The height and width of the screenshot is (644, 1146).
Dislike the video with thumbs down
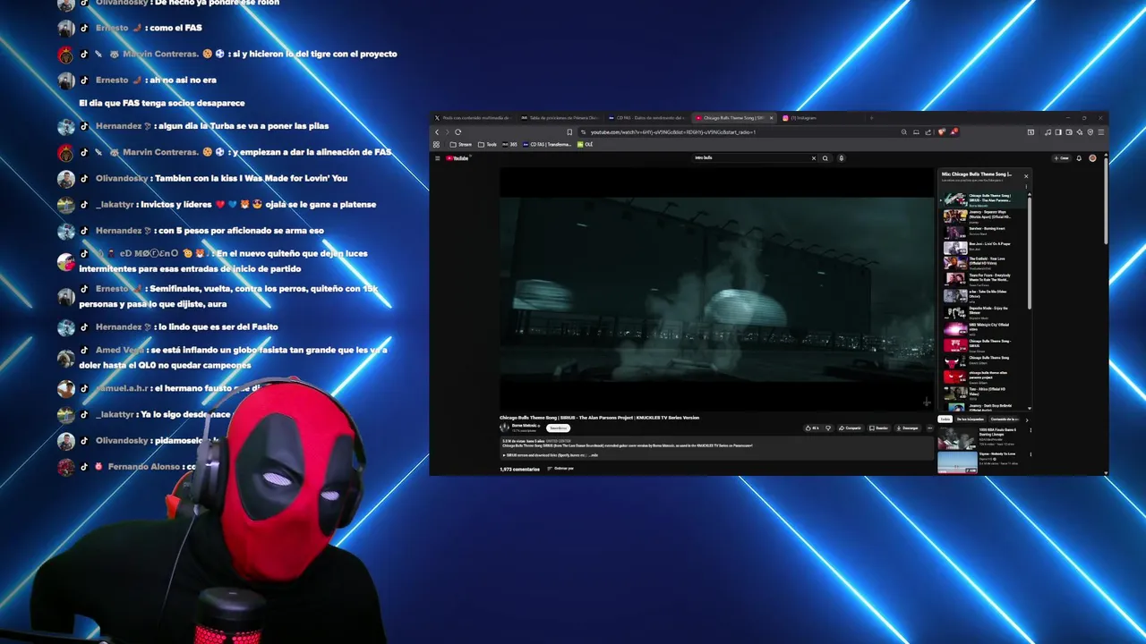point(828,428)
